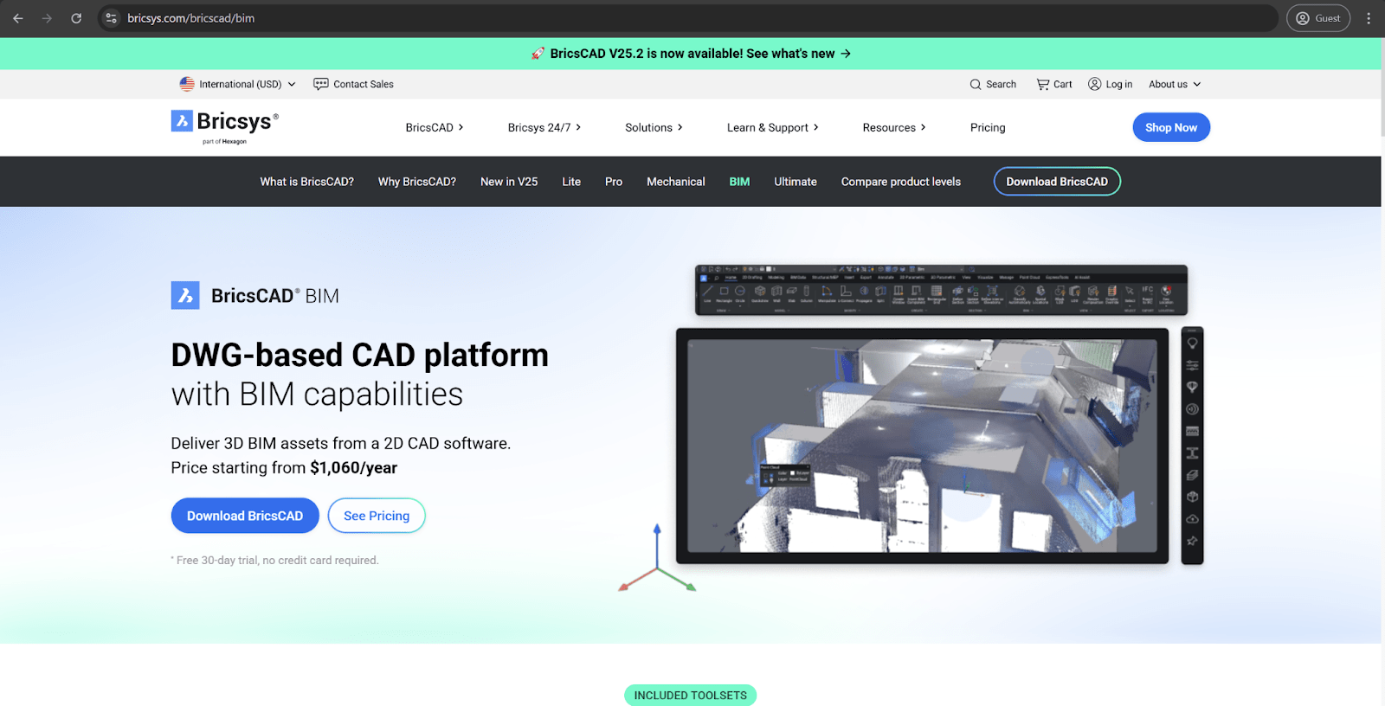
Task: Click the star icon in the screenshot's side panel
Action: [x=1192, y=541]
